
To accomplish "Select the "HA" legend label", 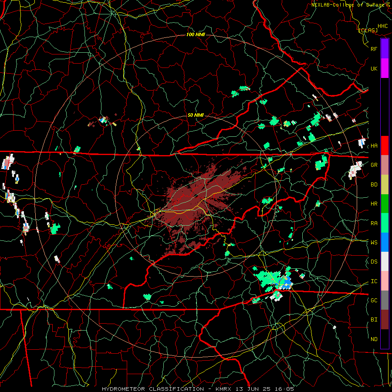I will point(374,146).
